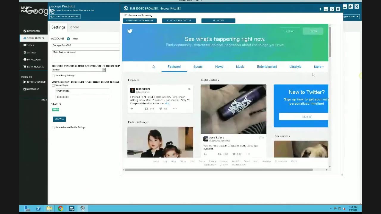Screen dimensions: 381x214
Task: Open the two children photo thumbnail
Action: pos(160,142)
